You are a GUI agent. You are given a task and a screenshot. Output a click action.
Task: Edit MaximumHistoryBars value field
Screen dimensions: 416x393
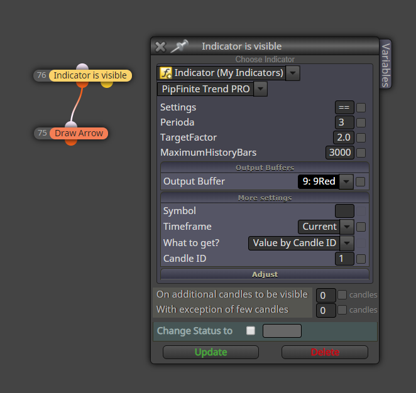(340, 153)
